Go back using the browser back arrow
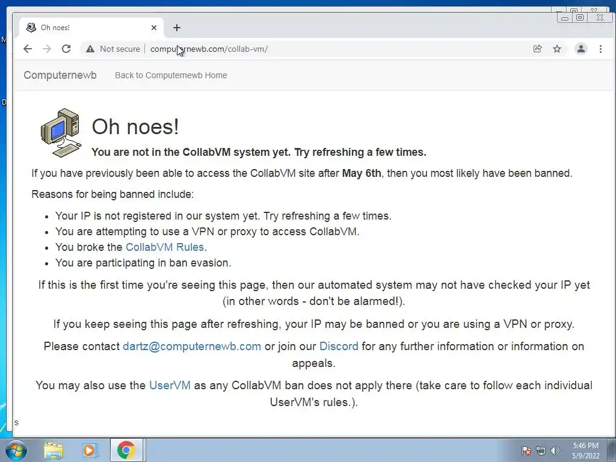This screenshot has width=616, height=462. [28, 49]
